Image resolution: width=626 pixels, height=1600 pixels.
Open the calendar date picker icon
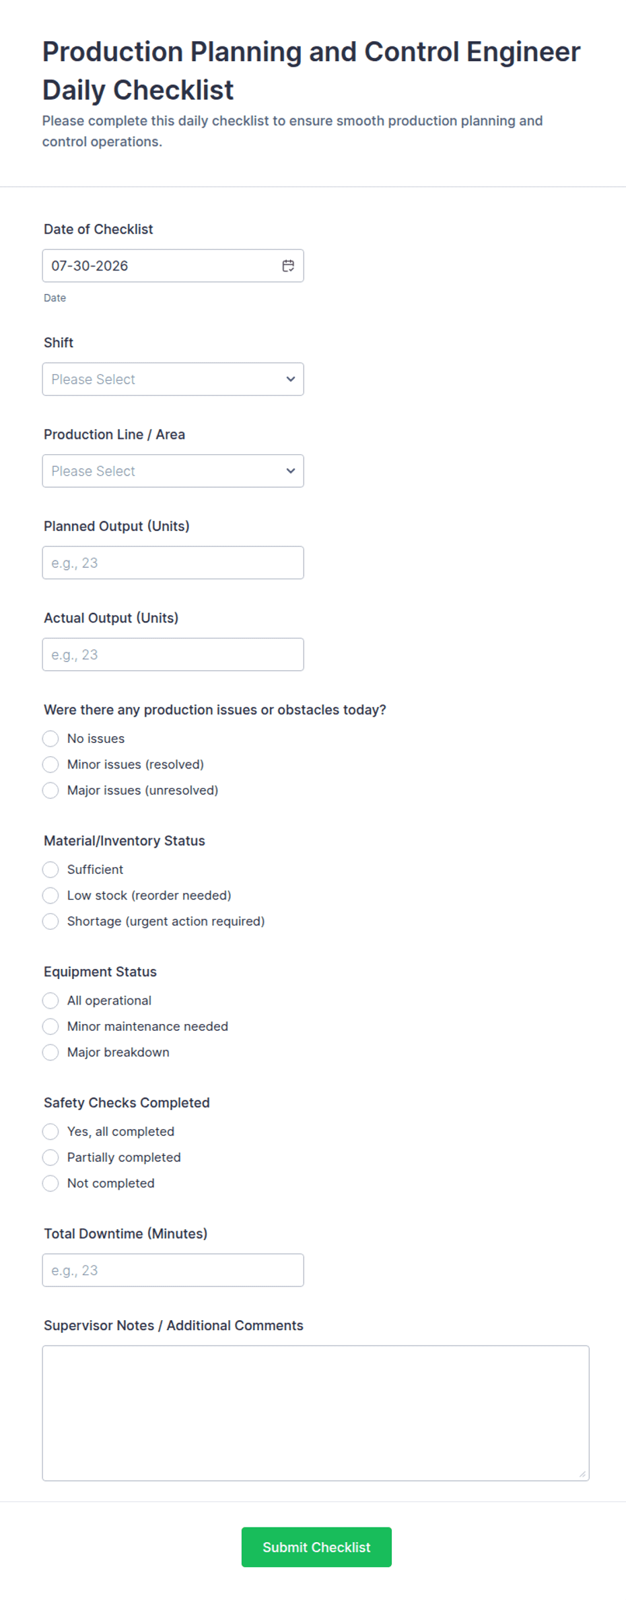288,266
